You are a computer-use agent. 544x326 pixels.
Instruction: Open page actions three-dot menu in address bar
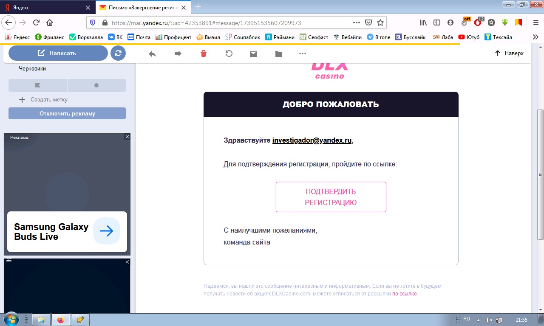(x=357, y=22)
